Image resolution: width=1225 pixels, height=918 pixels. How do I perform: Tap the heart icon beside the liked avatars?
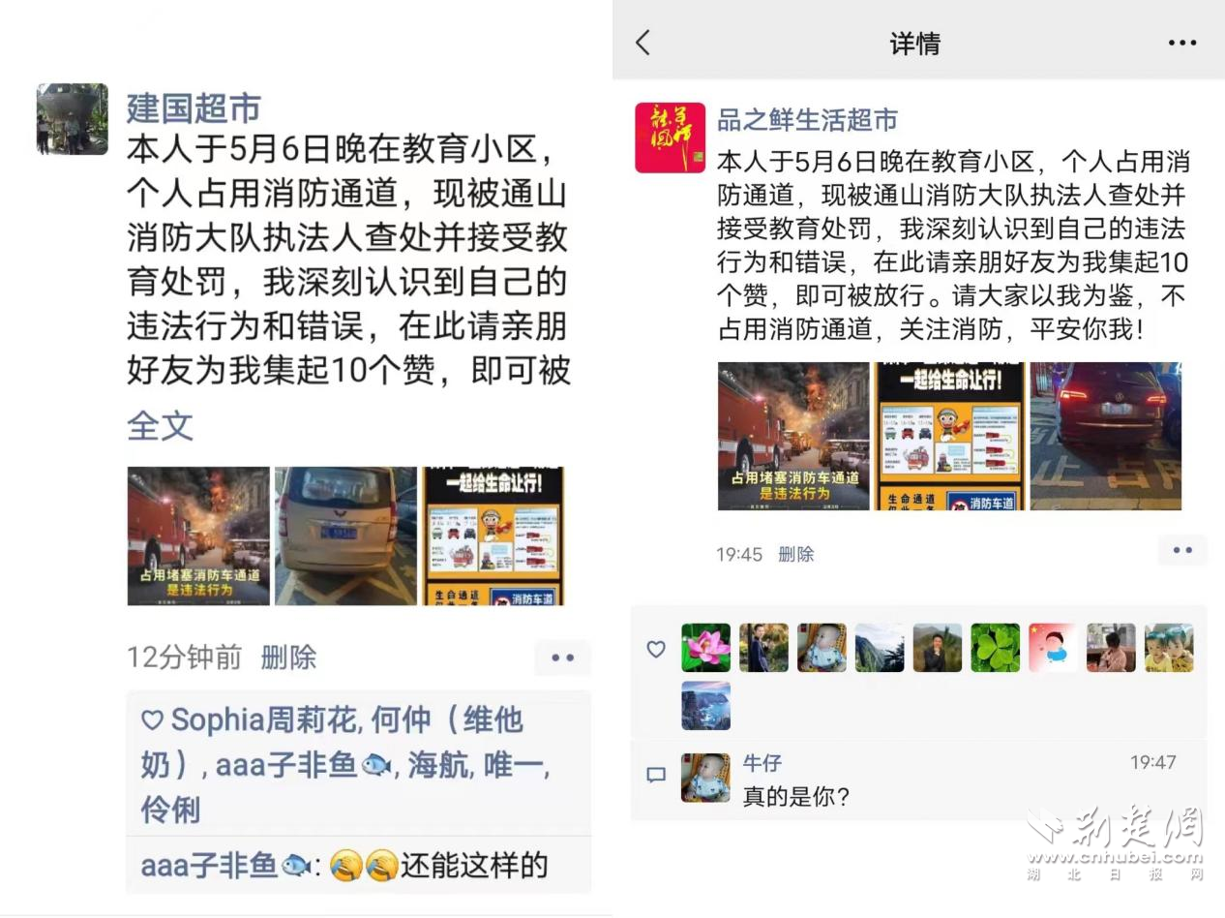point(656,649)
